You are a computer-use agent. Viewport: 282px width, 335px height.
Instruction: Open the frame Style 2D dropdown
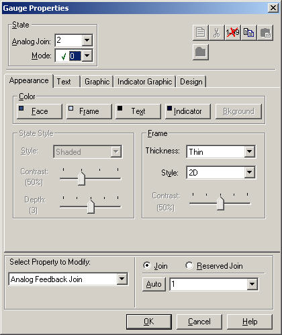coord(250,172)
